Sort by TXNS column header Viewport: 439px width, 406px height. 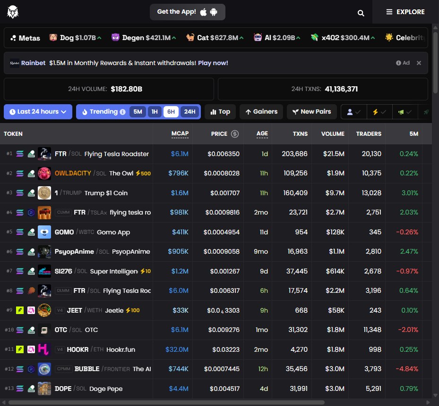[300, 134]
